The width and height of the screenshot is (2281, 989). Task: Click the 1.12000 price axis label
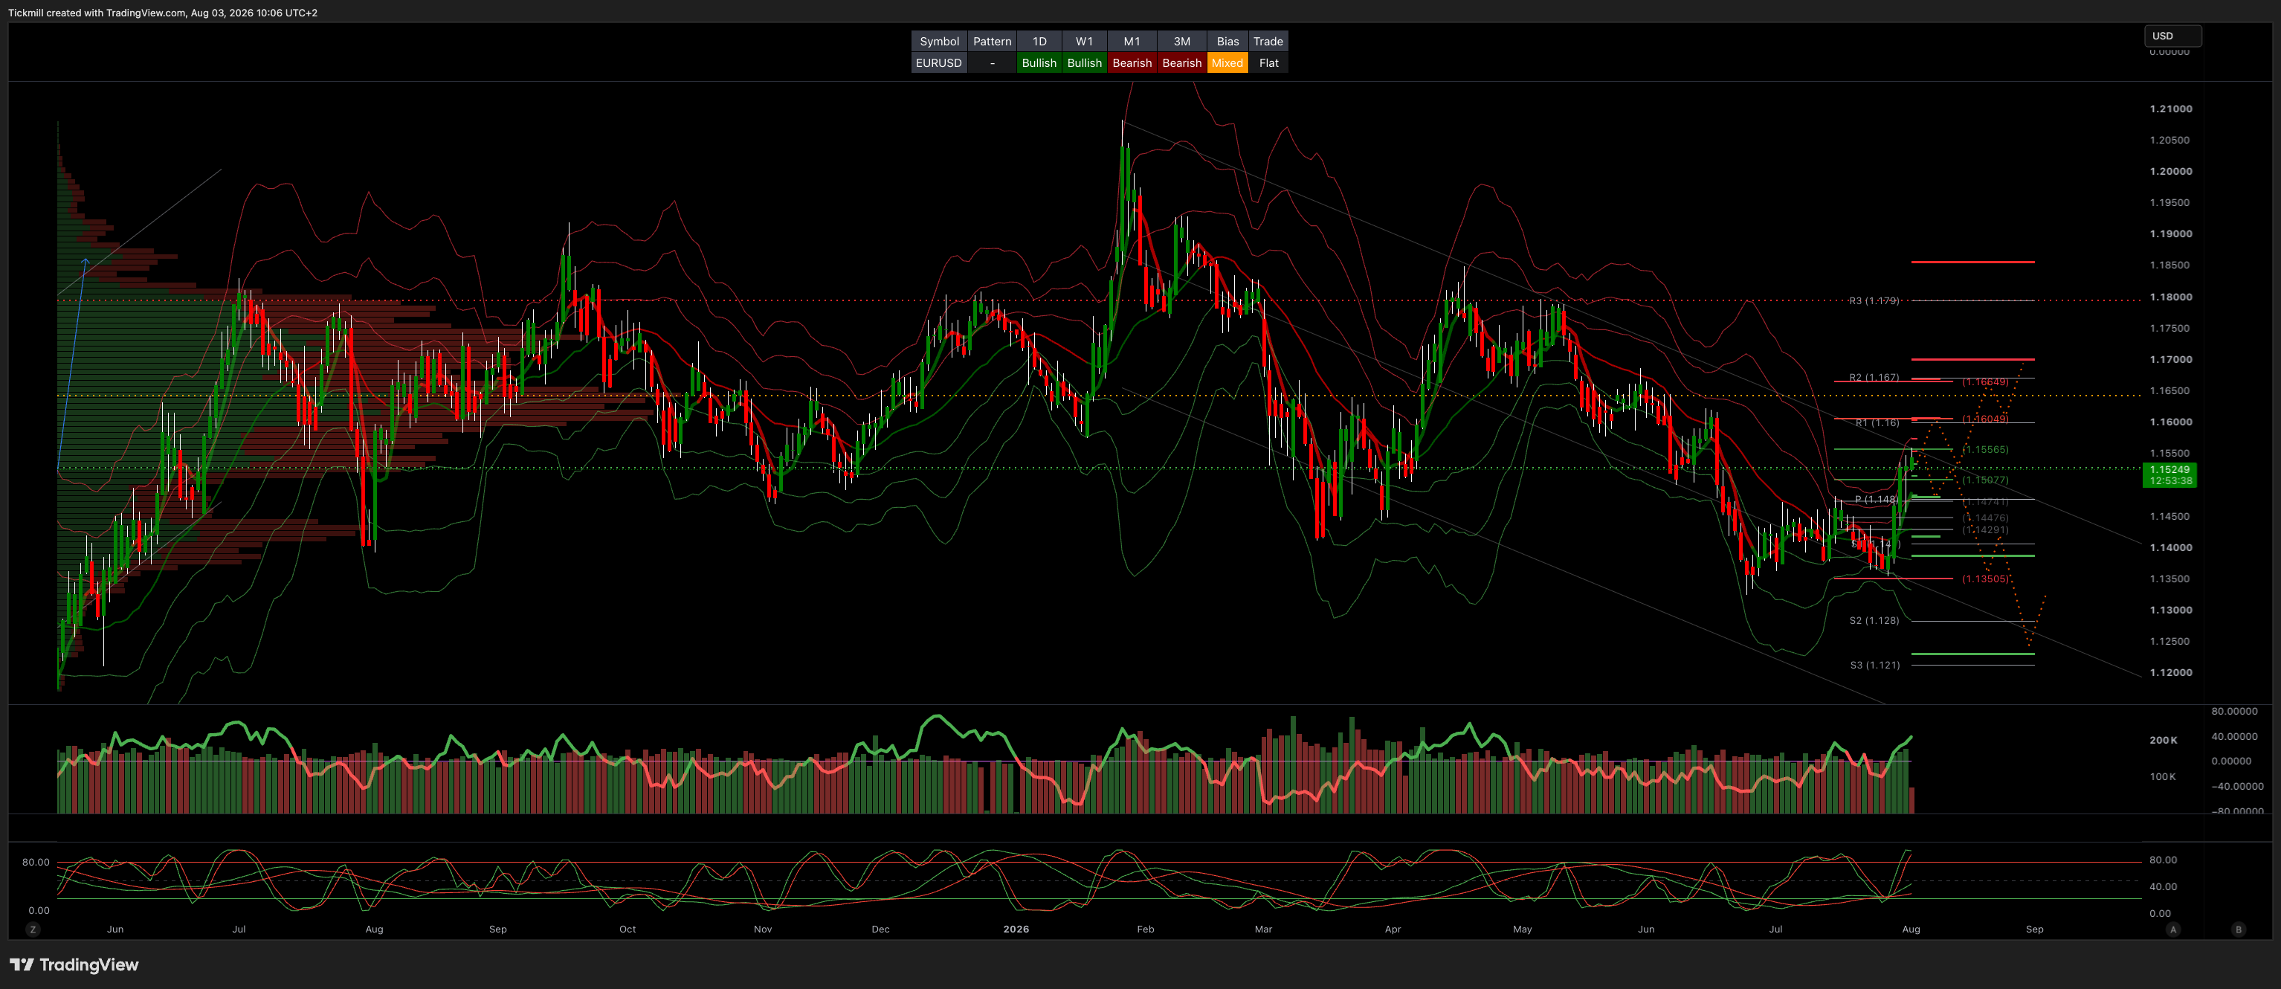2170,673
